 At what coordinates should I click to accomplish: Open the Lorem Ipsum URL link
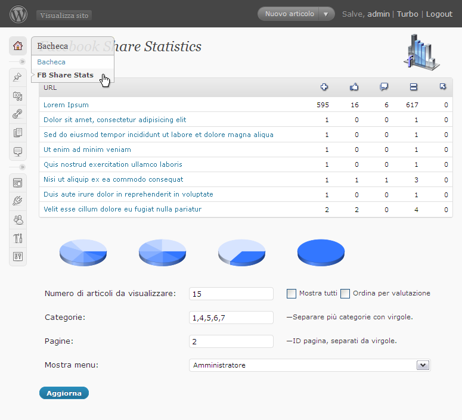(66, 105)
